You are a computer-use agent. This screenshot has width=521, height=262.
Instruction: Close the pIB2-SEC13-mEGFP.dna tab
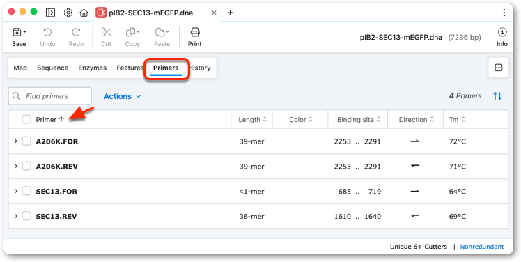coord(214,13)
